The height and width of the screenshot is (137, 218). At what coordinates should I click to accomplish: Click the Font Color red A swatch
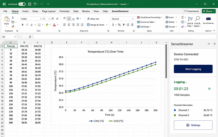click(x=54, y=25)
